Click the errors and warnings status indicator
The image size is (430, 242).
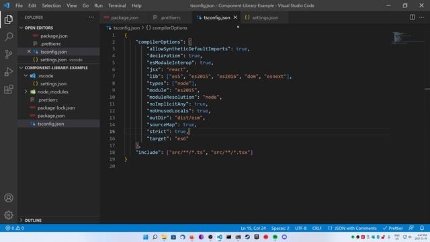15,228
